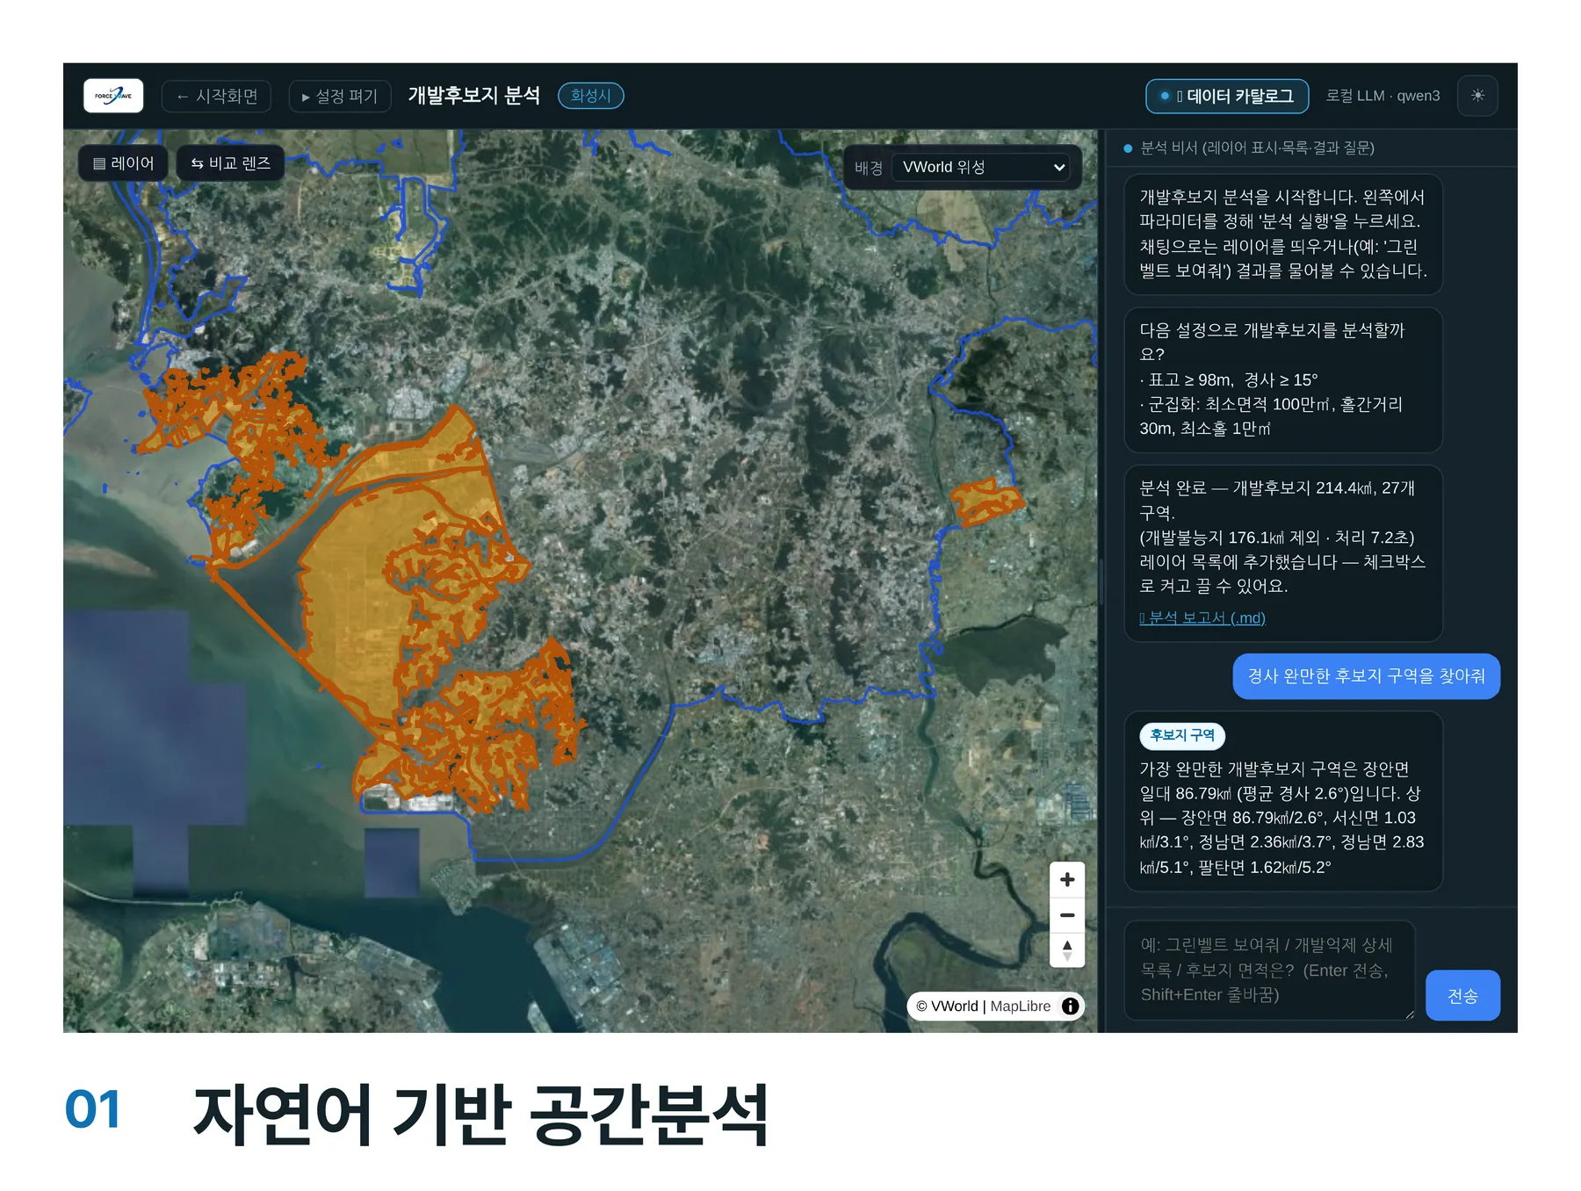Activate the 비교 렌즈 compare lens

coord(230,163)
